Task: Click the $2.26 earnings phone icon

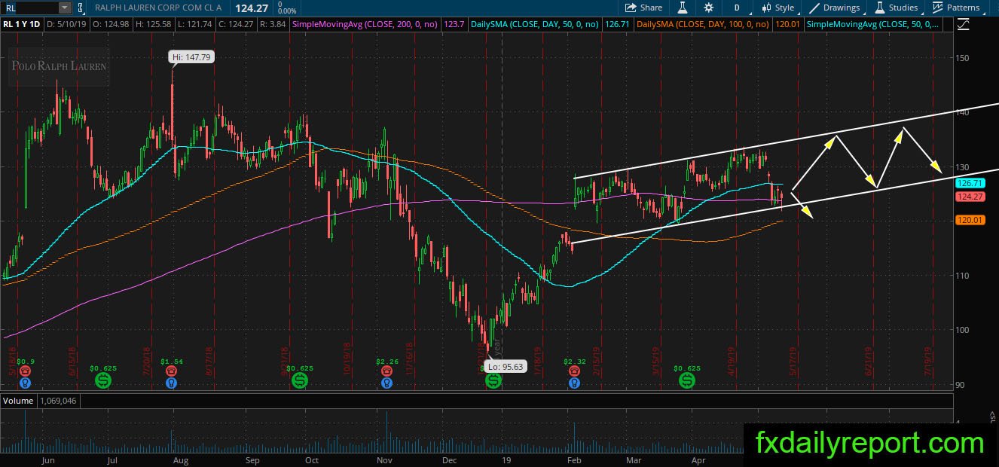Action: coord(386,371)
